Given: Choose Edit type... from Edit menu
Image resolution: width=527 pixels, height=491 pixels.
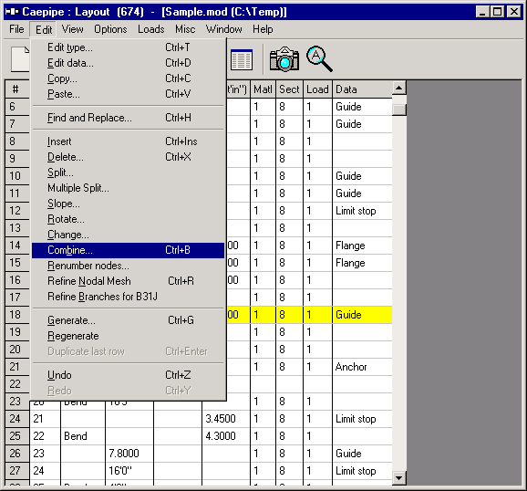Looking at the screenshot, I should point(128,47).
